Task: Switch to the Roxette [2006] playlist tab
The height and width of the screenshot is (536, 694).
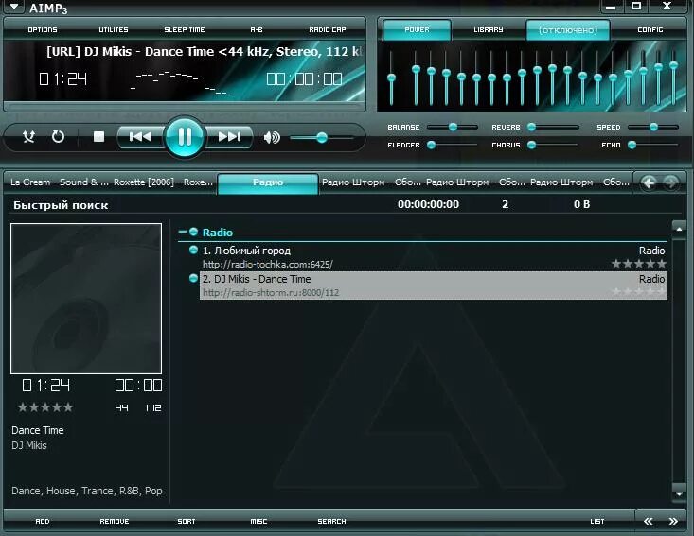Action: pos(163,182)
